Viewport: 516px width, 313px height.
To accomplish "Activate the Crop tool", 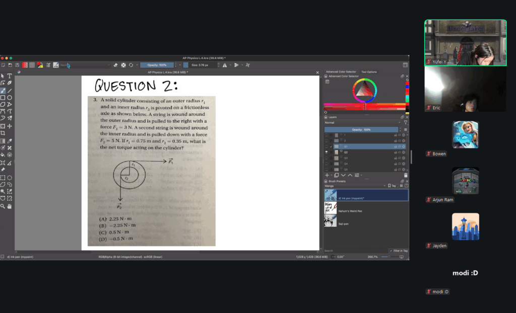I will coord(3,133).
